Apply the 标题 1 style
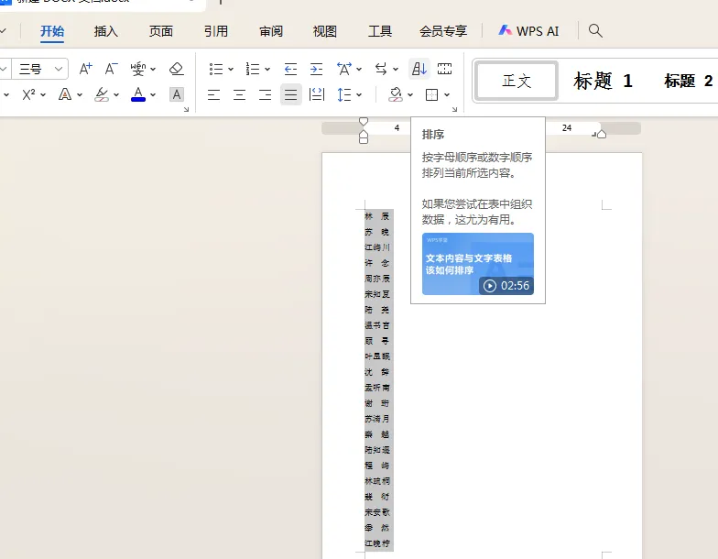718x559 pixels. click(x=603, y=81)
